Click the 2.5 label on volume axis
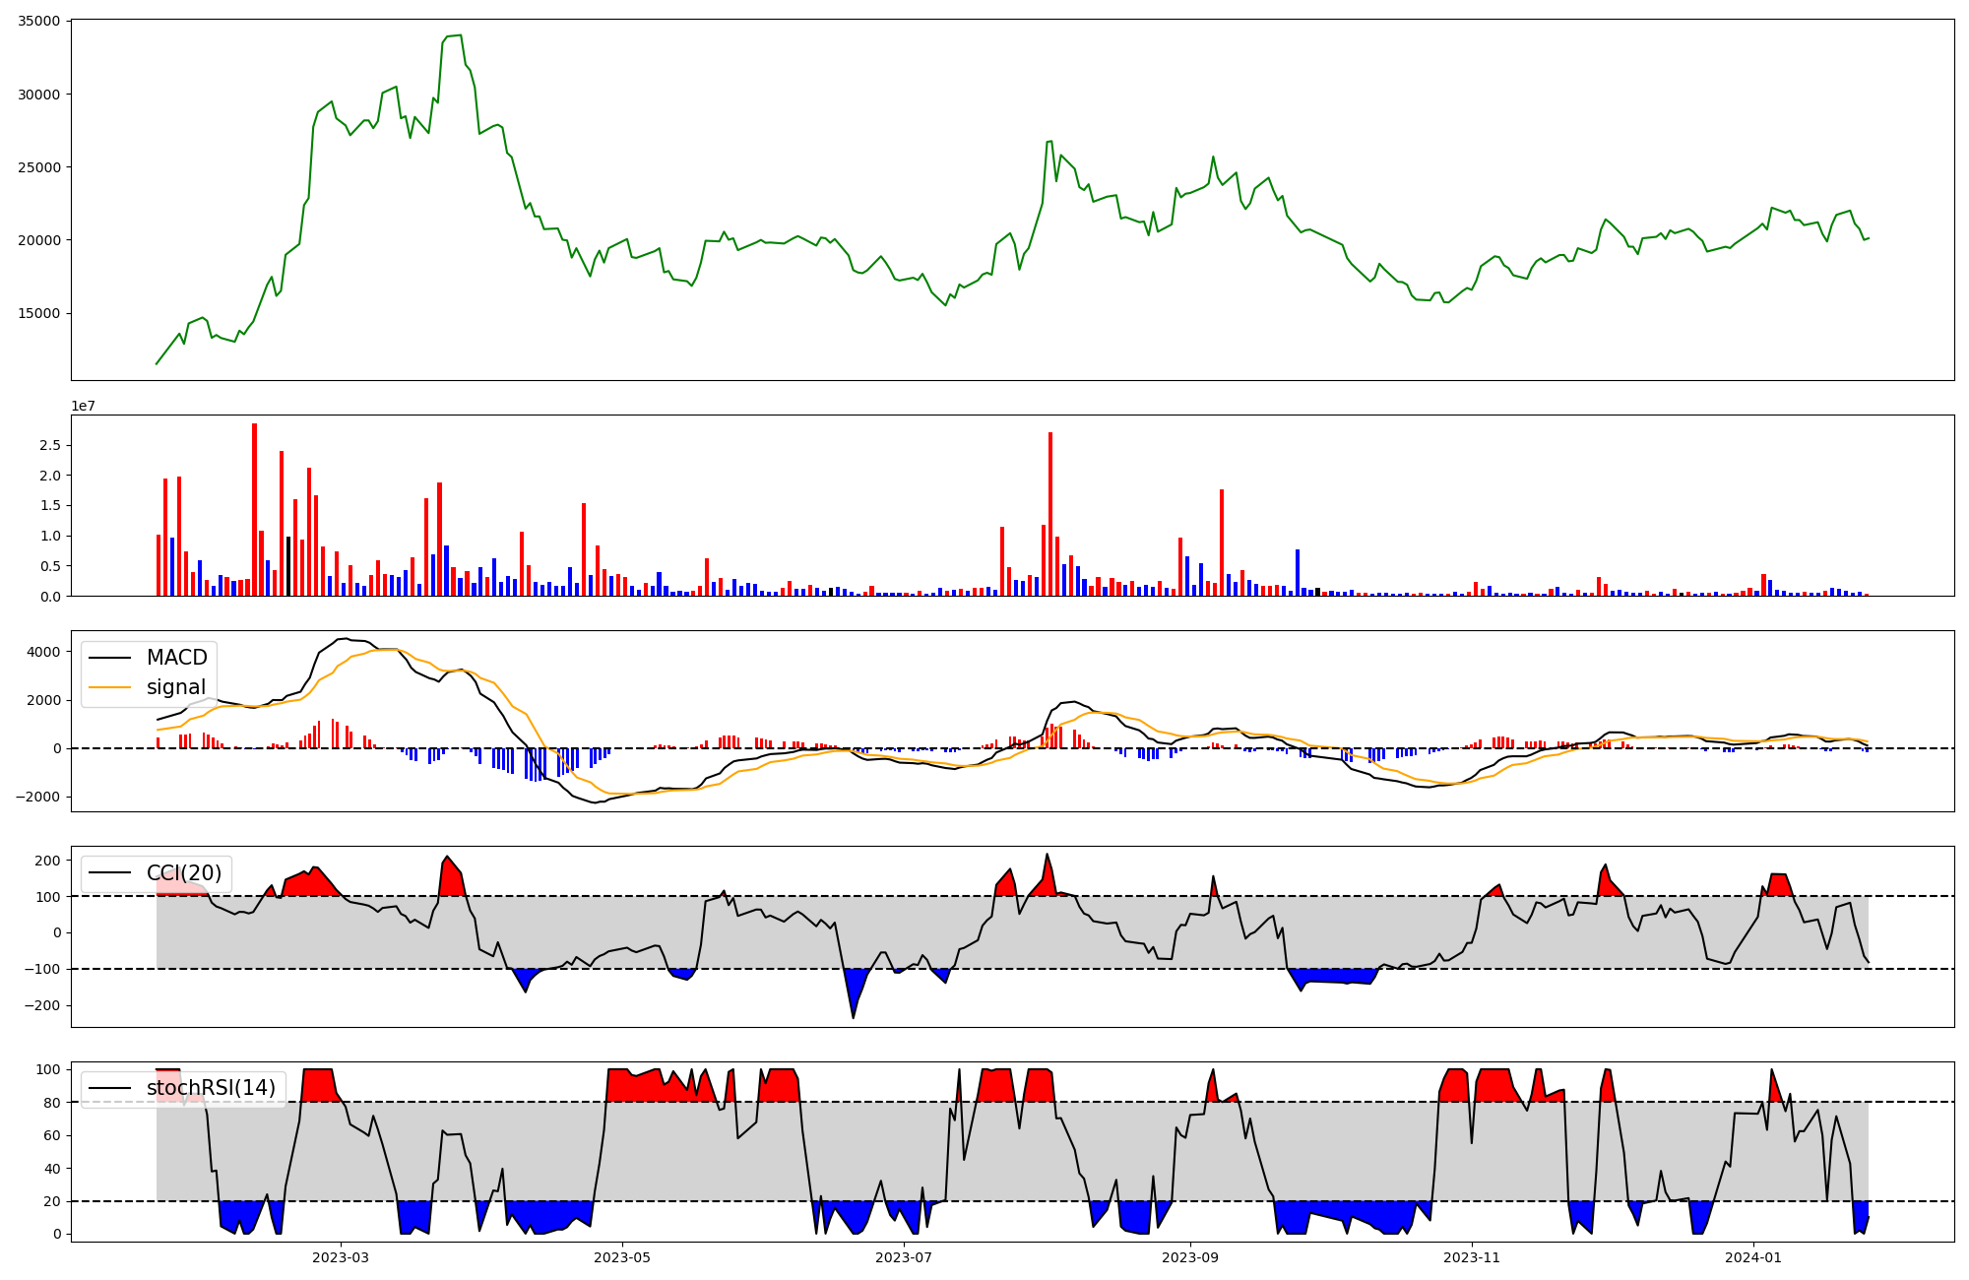1969x1280 pixels. [x=49, y=445]
